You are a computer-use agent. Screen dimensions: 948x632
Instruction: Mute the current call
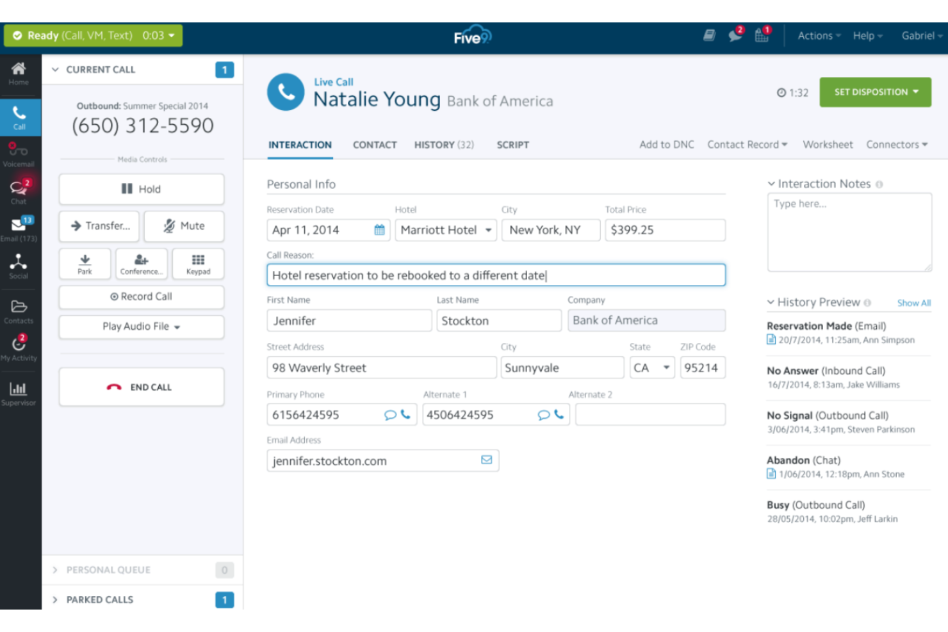(x=184, y=226)
